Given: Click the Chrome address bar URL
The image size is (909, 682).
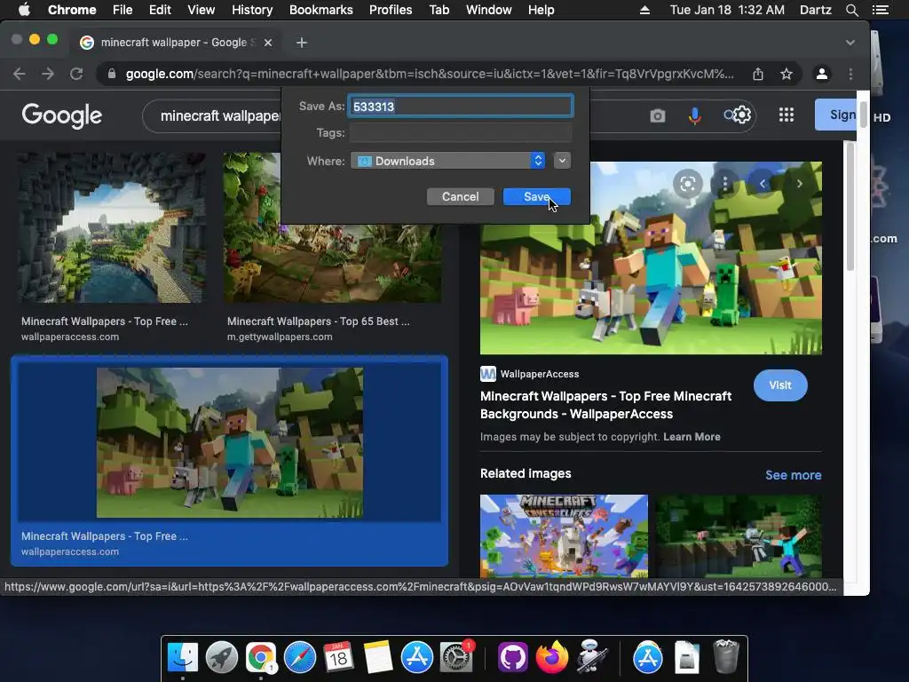Looking at the screenshot, I should point(430,74).
